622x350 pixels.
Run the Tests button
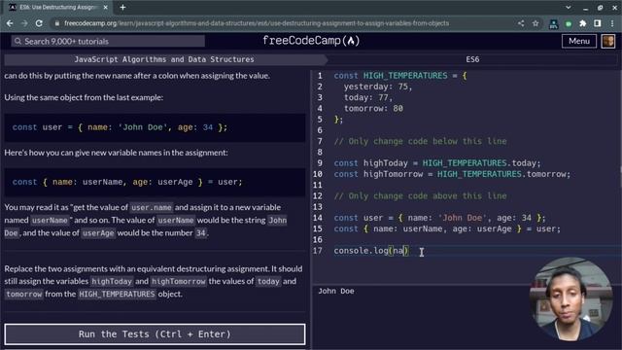pos(155,334)
